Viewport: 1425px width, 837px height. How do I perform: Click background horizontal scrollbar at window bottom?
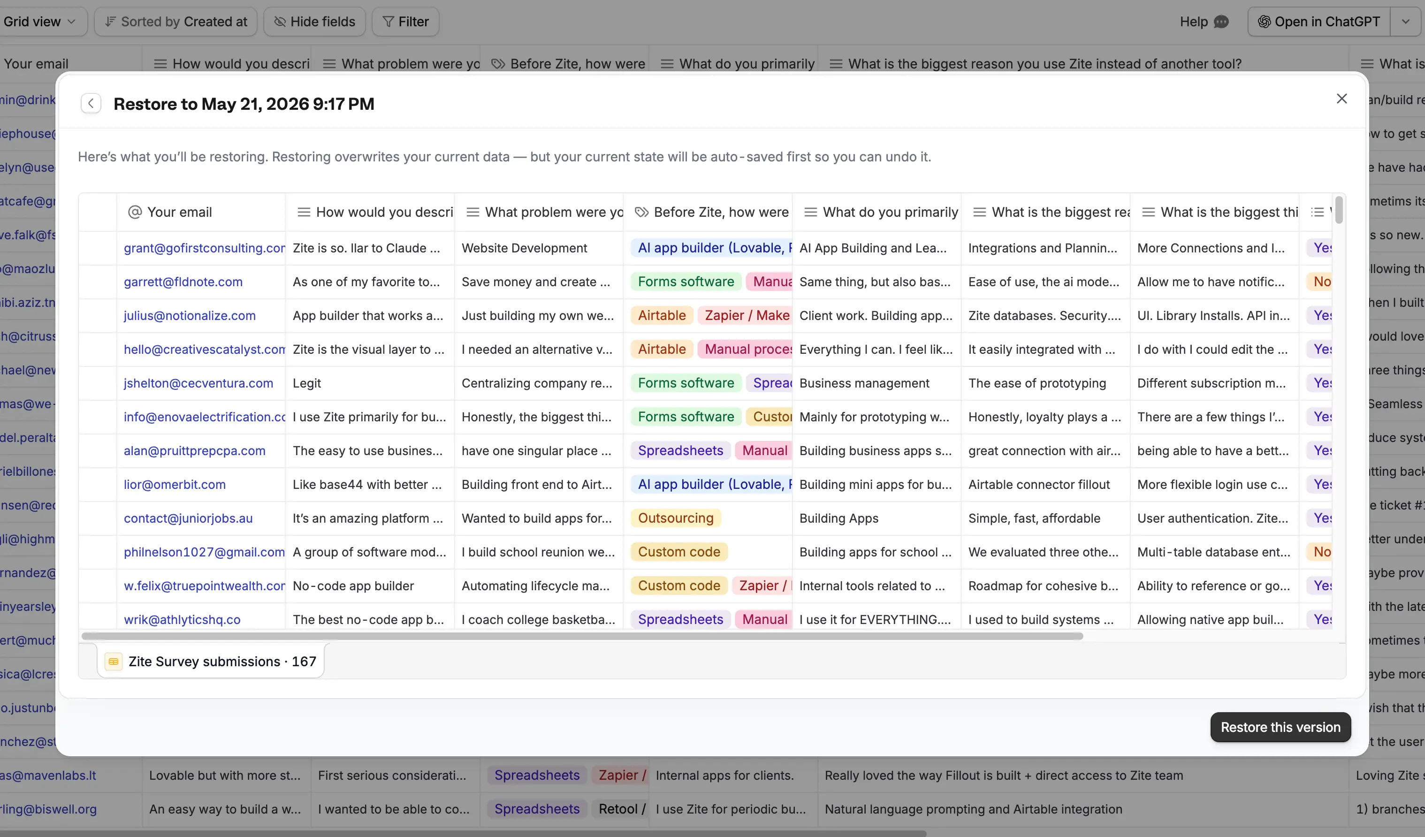tap(463, 833)
